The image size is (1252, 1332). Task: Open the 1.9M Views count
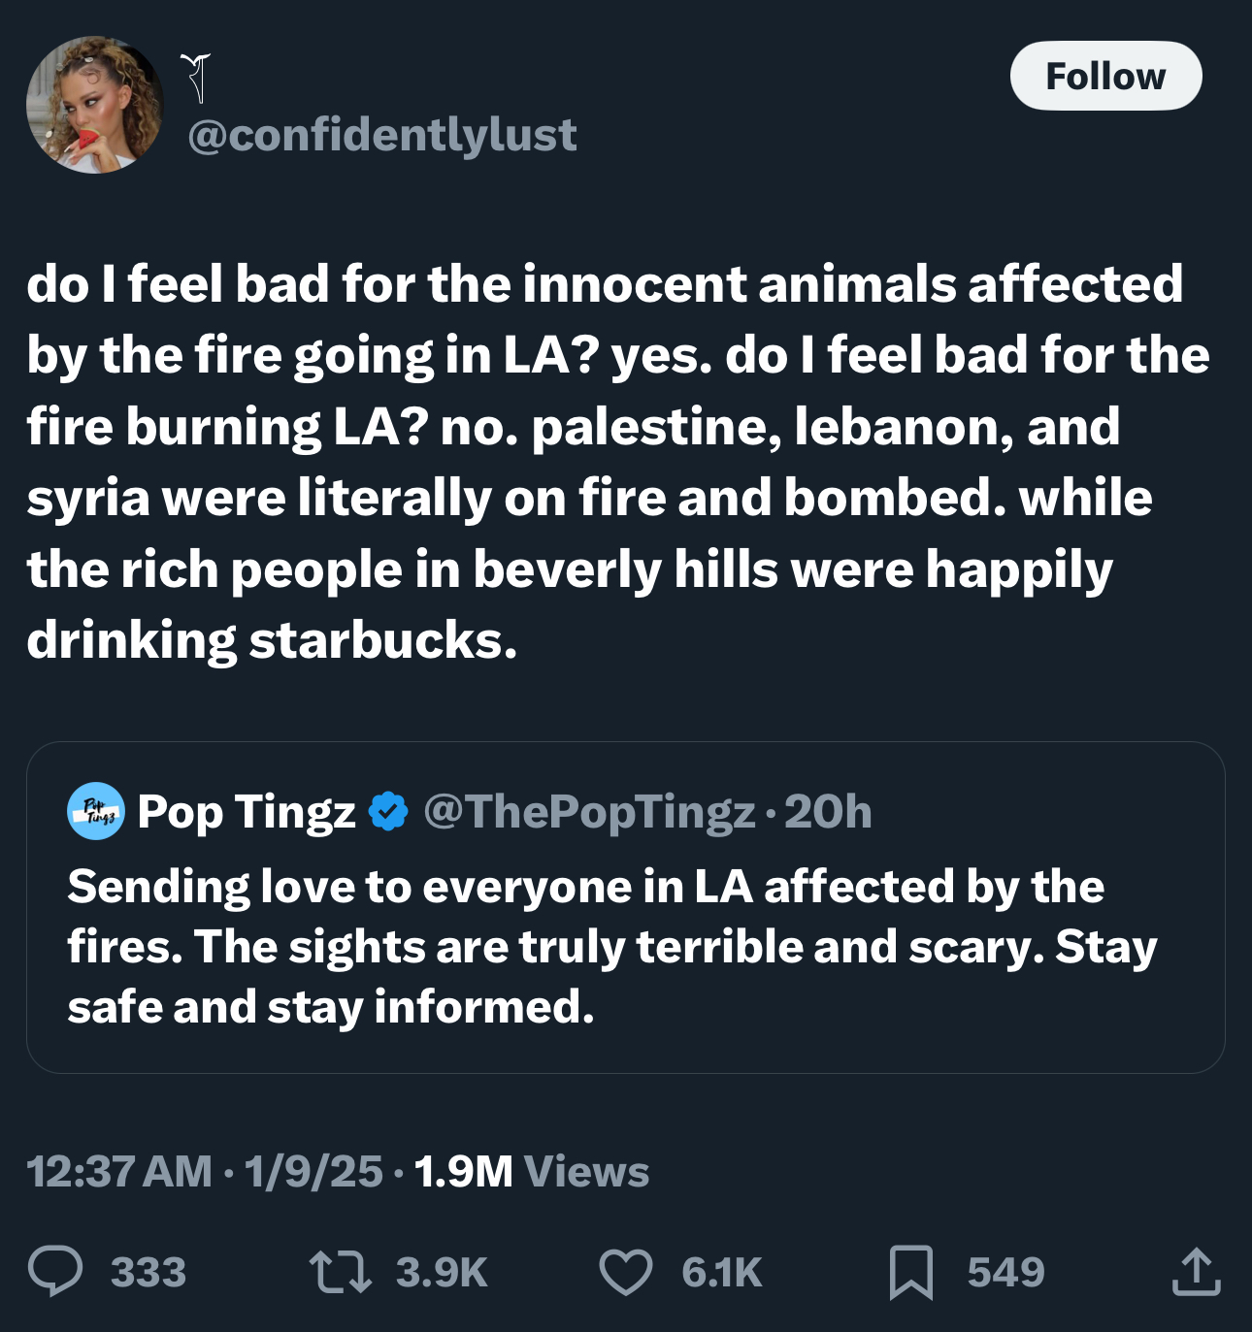coord(532,1171)
